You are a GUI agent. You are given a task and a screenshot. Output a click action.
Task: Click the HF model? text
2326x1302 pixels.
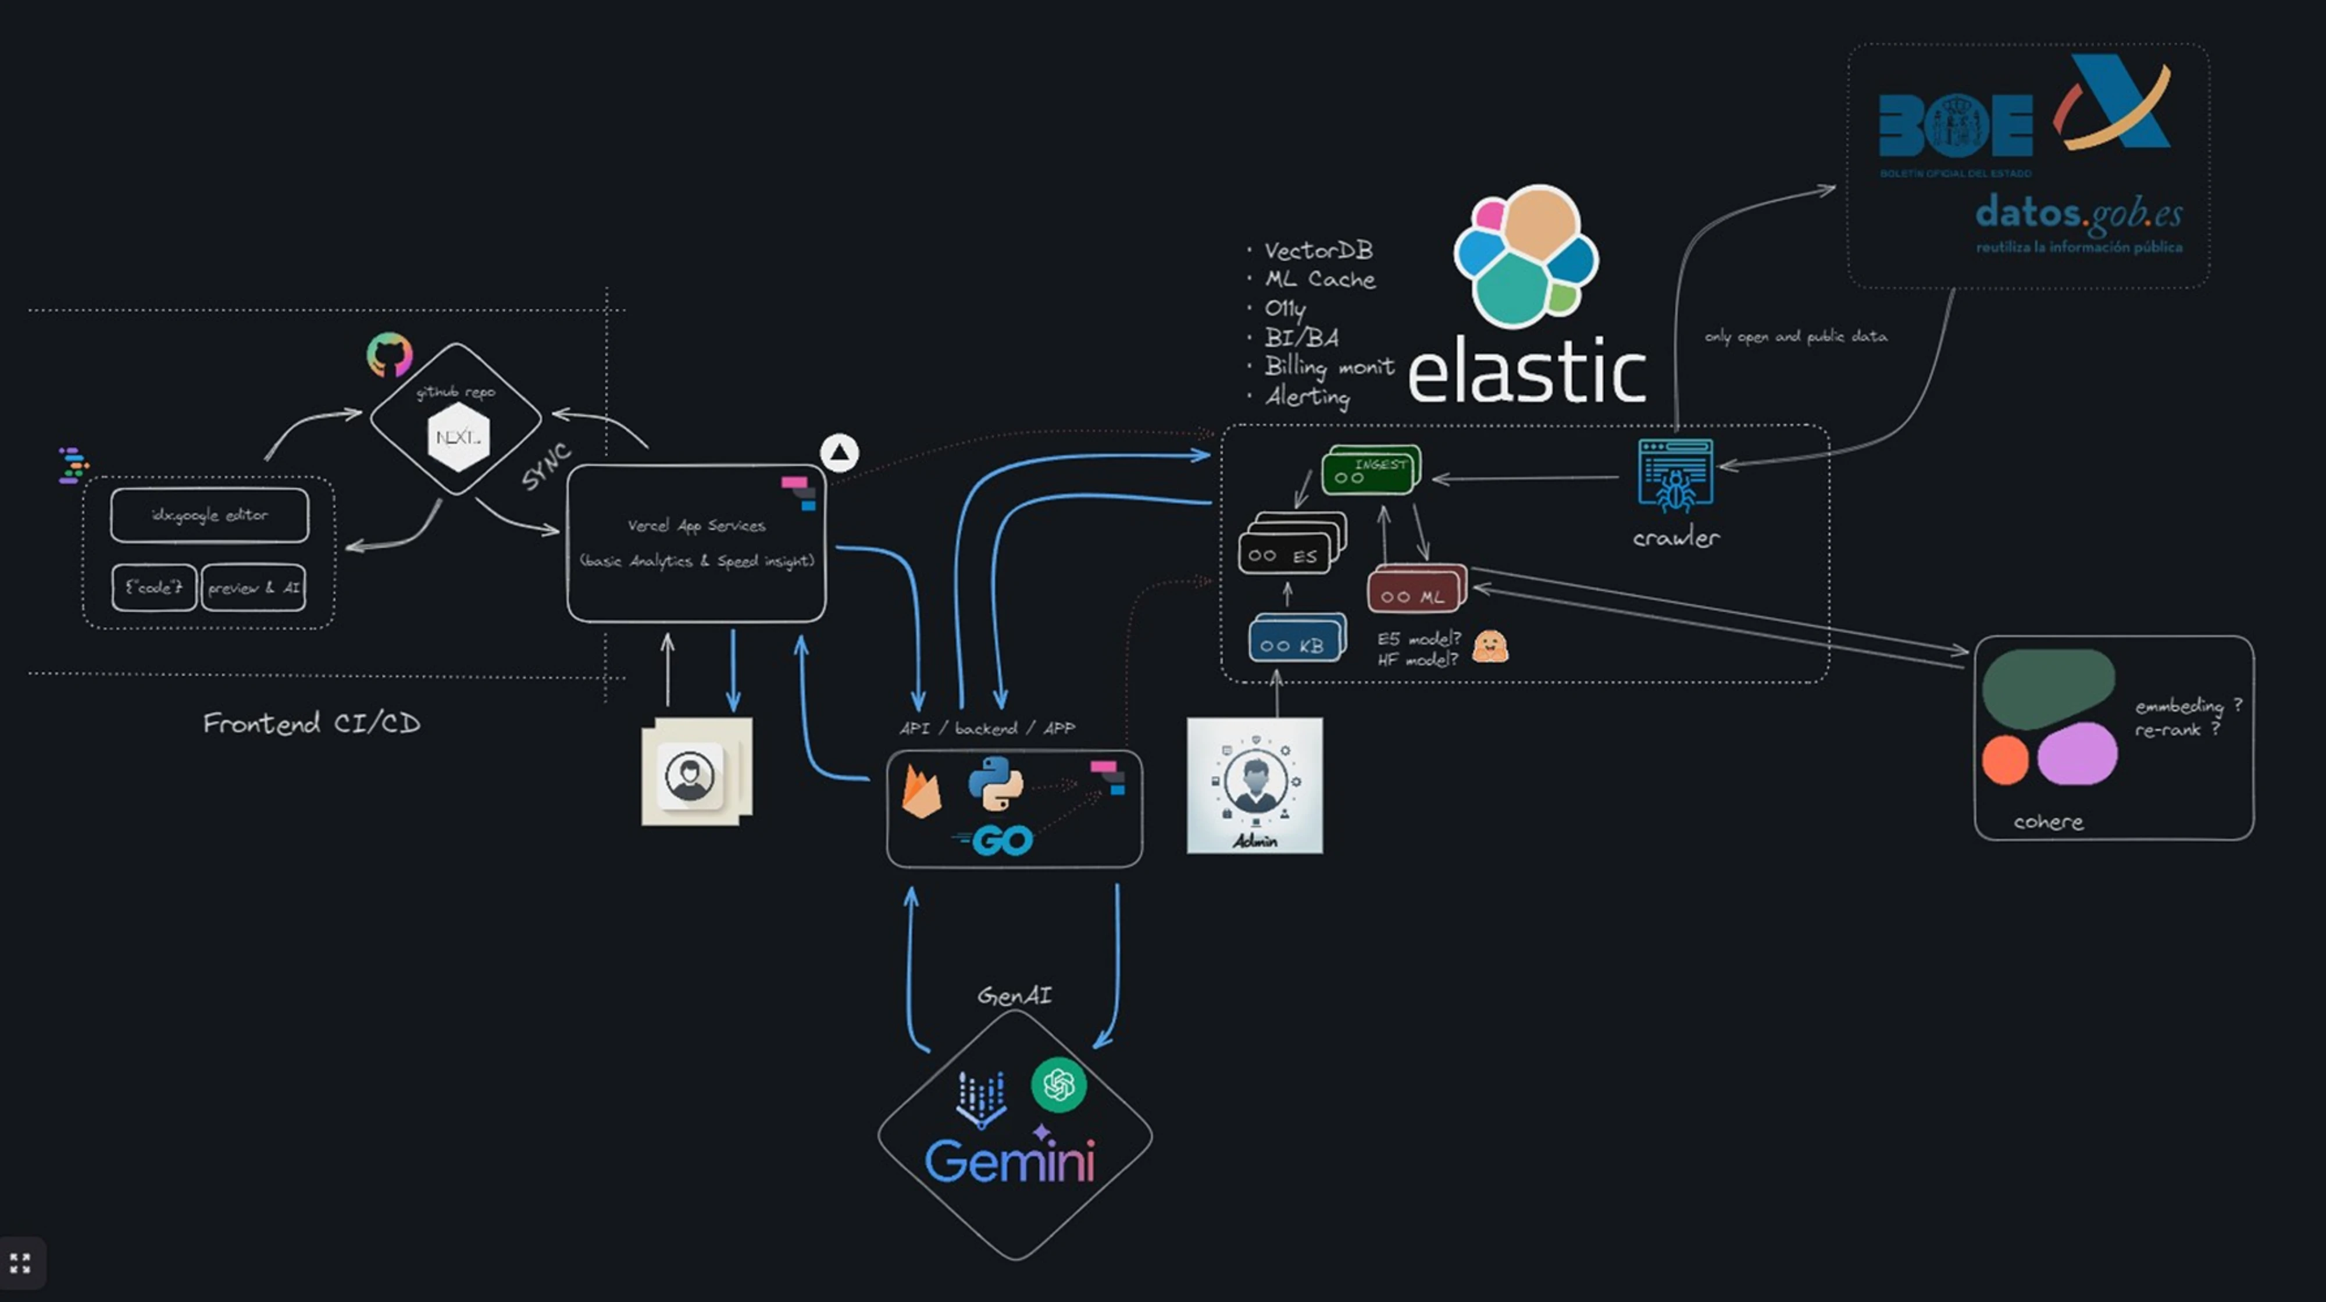point(1418,659)
